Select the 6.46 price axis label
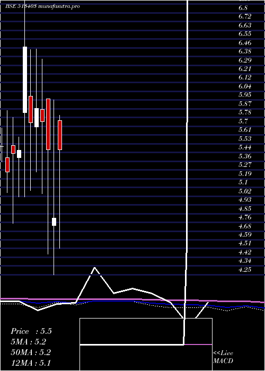 245,43
